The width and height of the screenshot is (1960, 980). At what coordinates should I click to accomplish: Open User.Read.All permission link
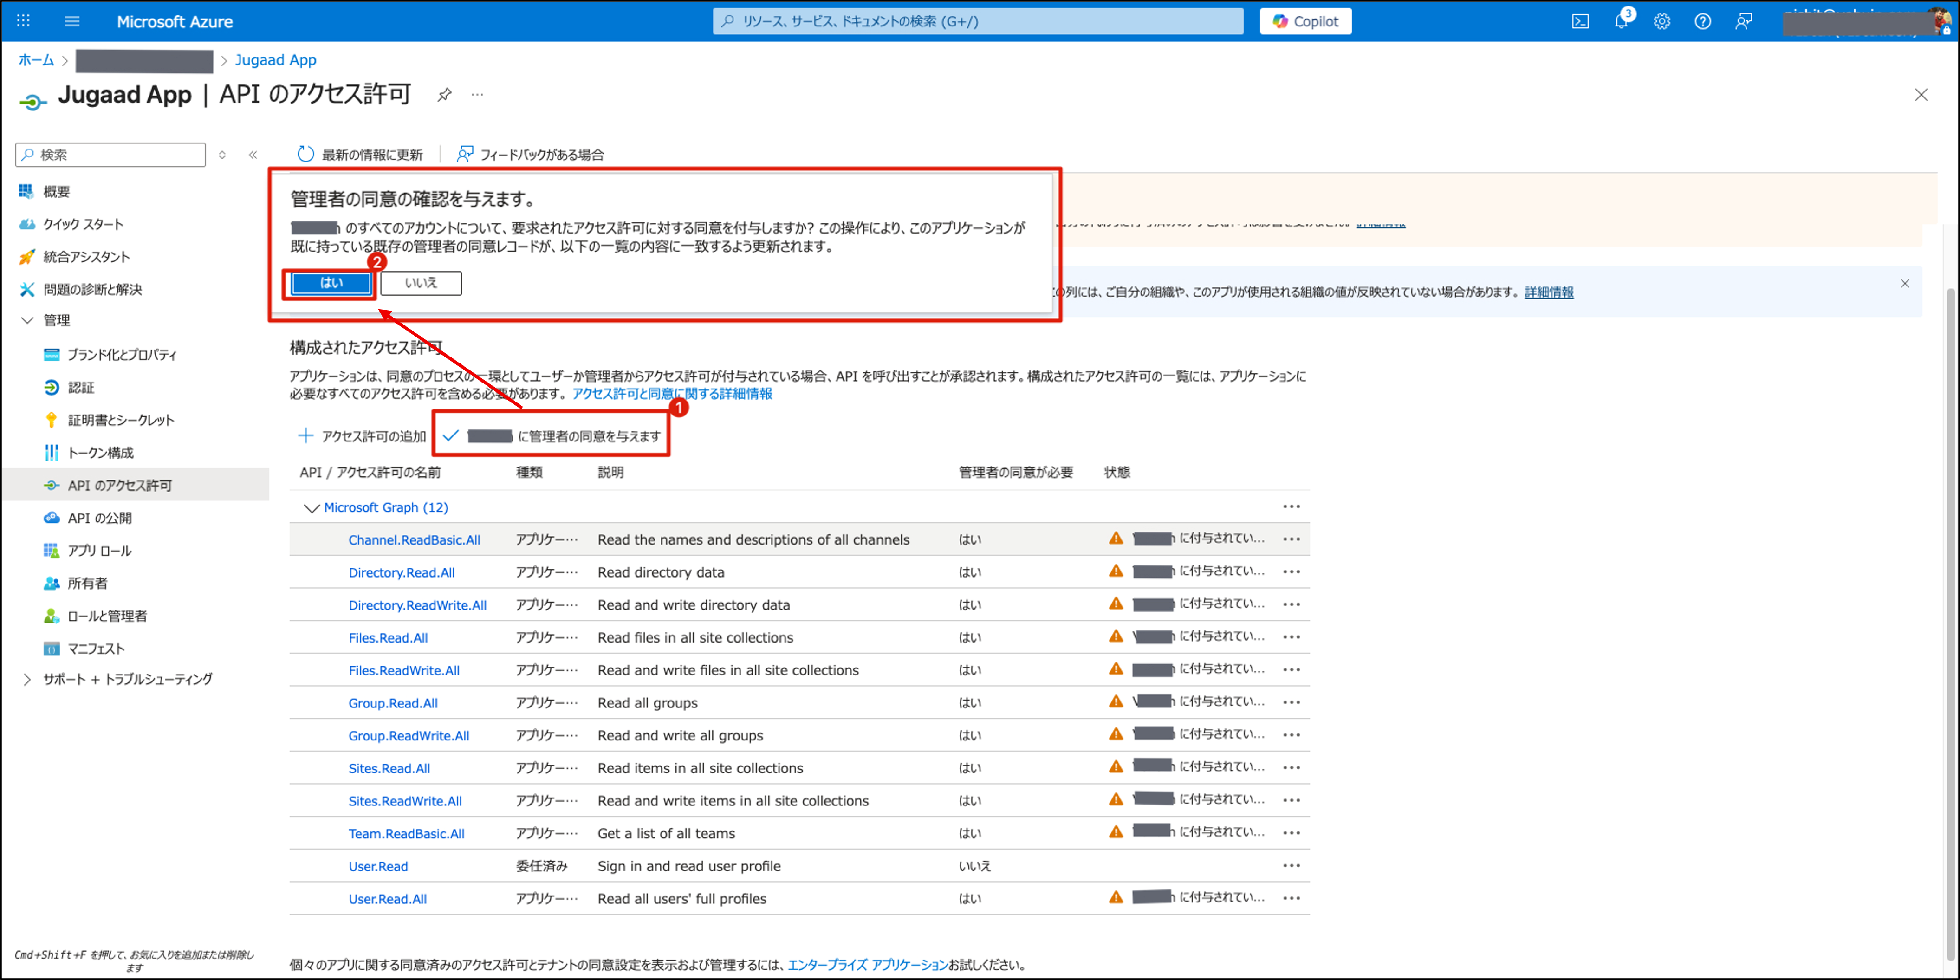(387, 899)
